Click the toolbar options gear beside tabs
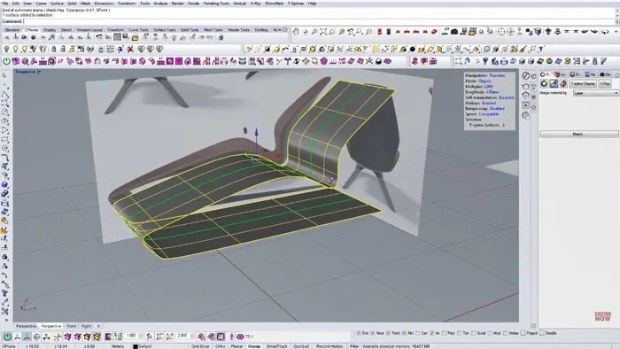Viewport: 620px width, 349px height. [x=285, y=29]
